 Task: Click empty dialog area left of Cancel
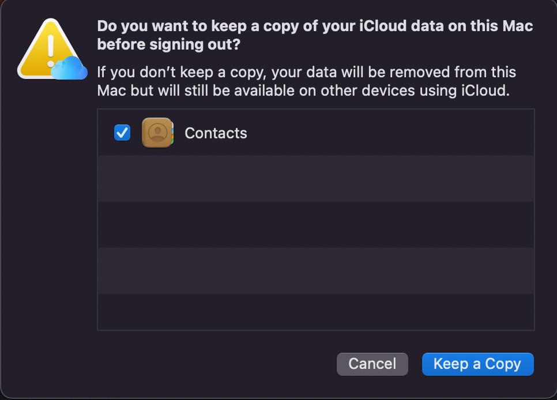coord(213,364)
